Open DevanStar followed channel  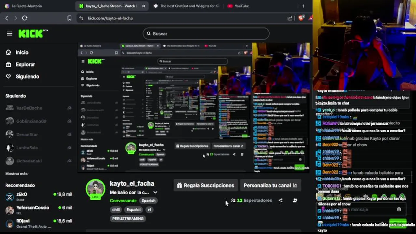coord(27,135)
